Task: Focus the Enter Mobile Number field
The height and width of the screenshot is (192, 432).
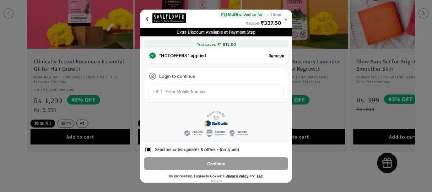Action: coord(216,91)
